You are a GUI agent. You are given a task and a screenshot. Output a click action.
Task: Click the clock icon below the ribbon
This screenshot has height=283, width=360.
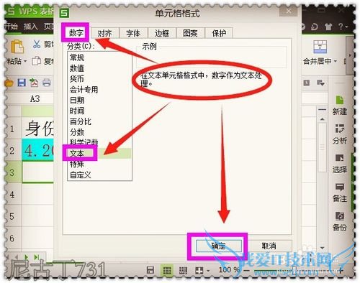[307, 83]
